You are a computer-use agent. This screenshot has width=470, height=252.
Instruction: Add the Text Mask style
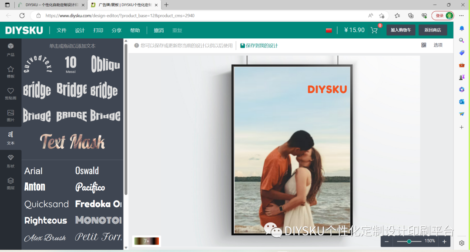72,141
